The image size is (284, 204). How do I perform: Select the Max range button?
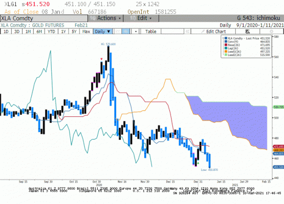pyautogui.click(x=86, y=32)
